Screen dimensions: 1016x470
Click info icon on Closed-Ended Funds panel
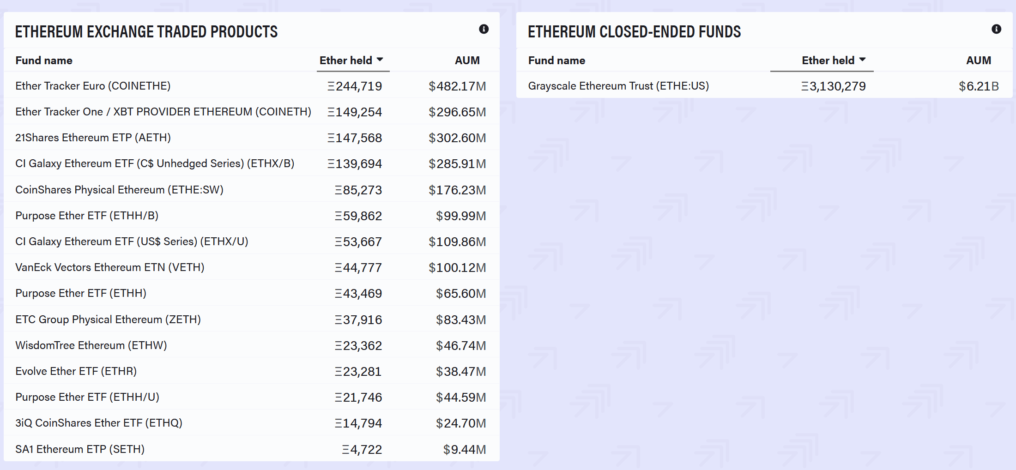[996, 29]
